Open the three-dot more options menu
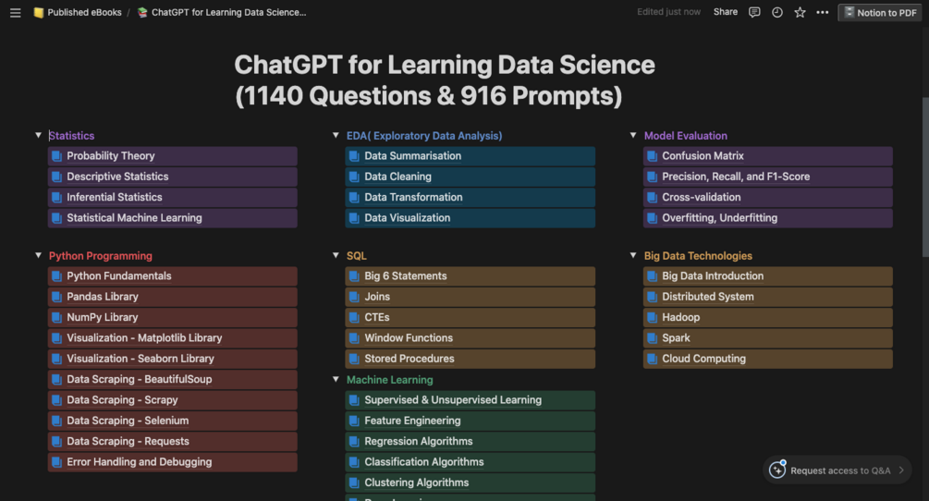Image resolution: width=929 pixels, height=501 pixels. tap(823, 12)
